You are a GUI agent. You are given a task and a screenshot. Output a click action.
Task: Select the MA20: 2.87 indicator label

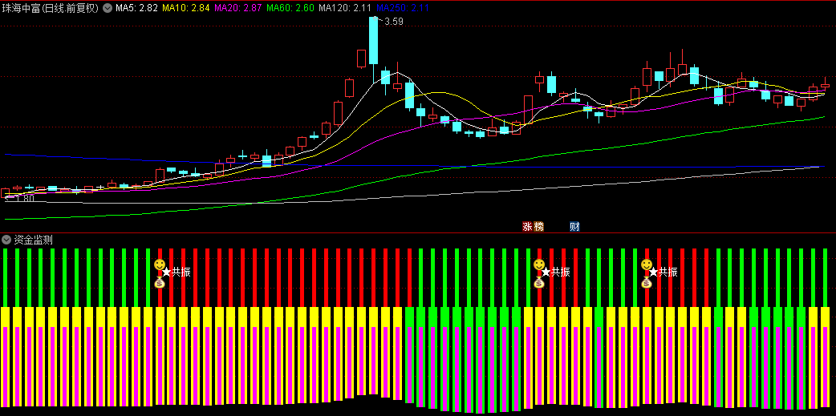pyautogui.click(x=237, y=8)
